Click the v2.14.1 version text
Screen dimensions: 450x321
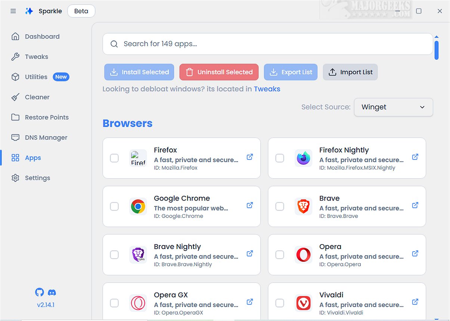[46, 305]
